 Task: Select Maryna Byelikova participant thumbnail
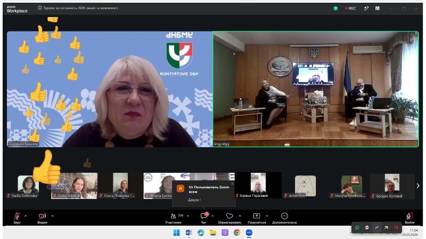[351, 185]
